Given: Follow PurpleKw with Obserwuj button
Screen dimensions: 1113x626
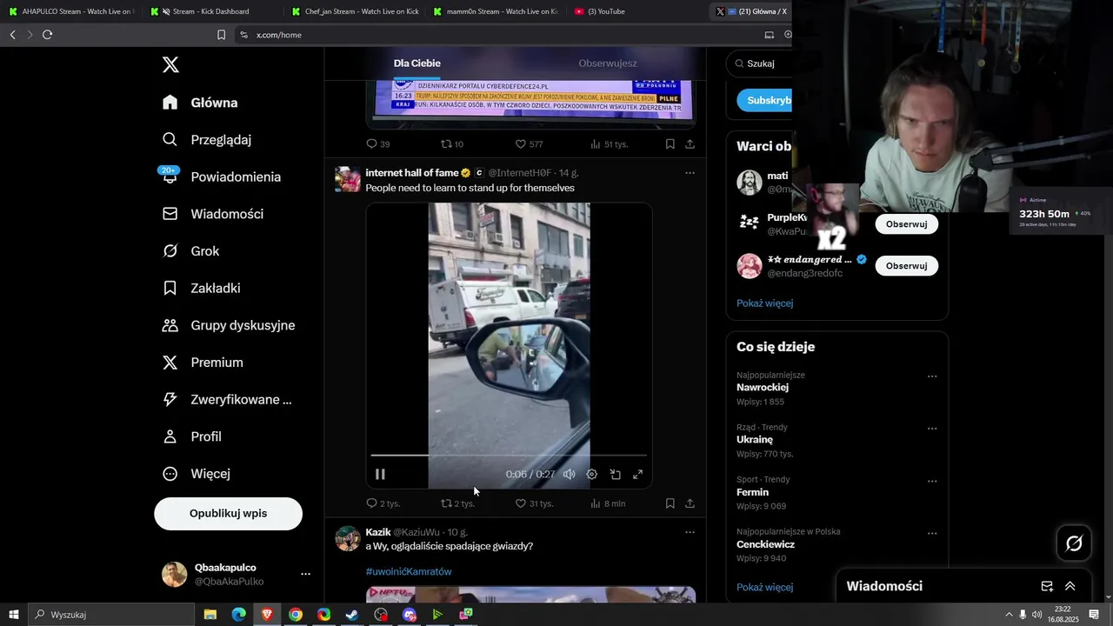Looking at the screenshot, I should (x=906, y=224).
